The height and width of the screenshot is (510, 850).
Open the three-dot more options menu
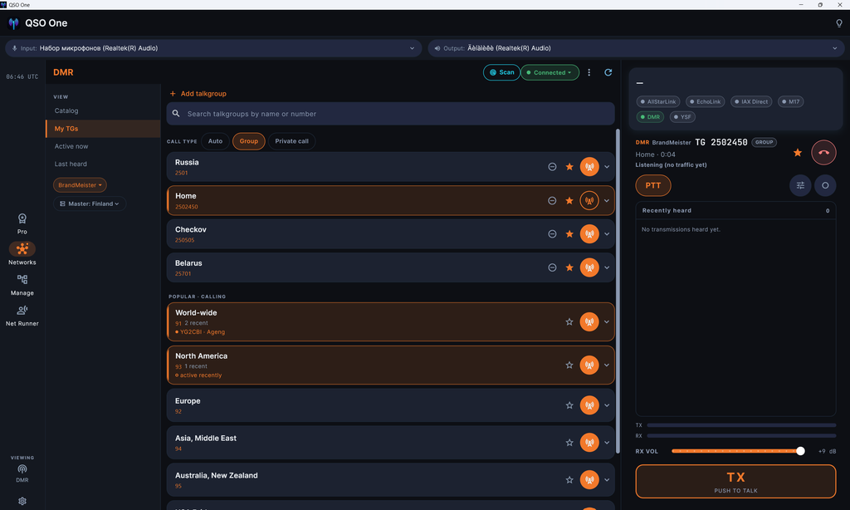[x=589, y=72]
